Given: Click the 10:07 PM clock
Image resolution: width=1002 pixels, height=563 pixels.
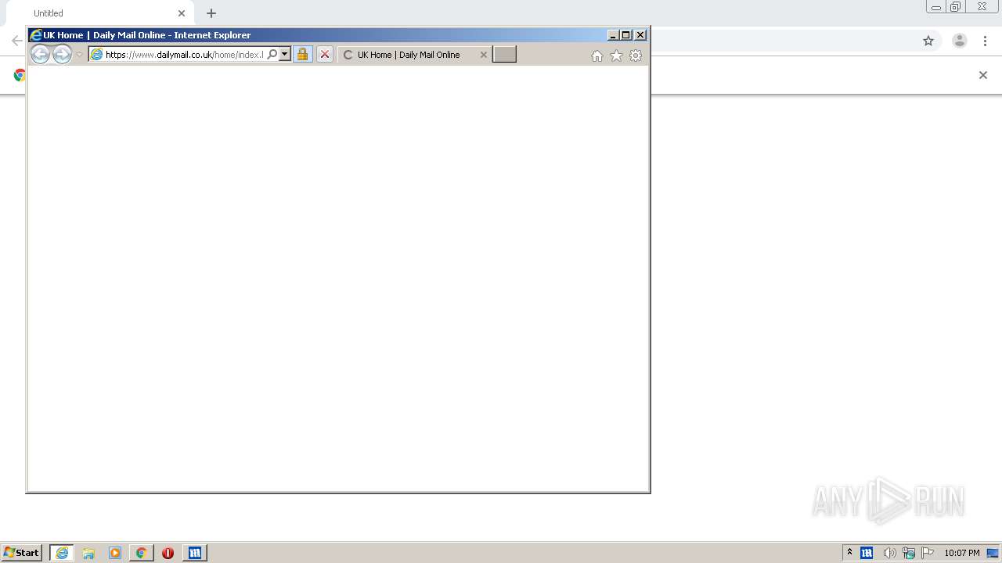Looking at the screenshot, I should 962,553.
